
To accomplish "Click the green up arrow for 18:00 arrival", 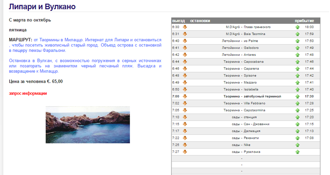I will [297, 27].
